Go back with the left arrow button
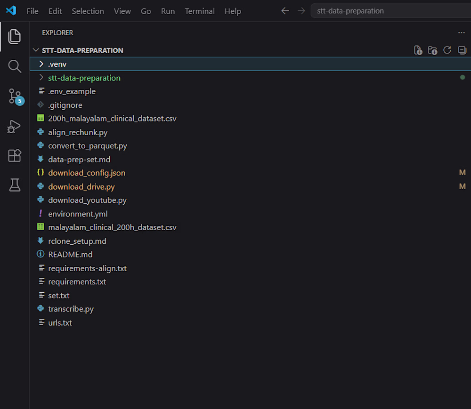This screenshot has width=471, height=409. [285, 11]
